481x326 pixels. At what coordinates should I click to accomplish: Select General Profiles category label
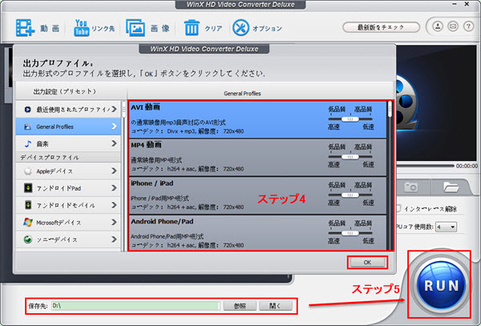tap(55, 127)
